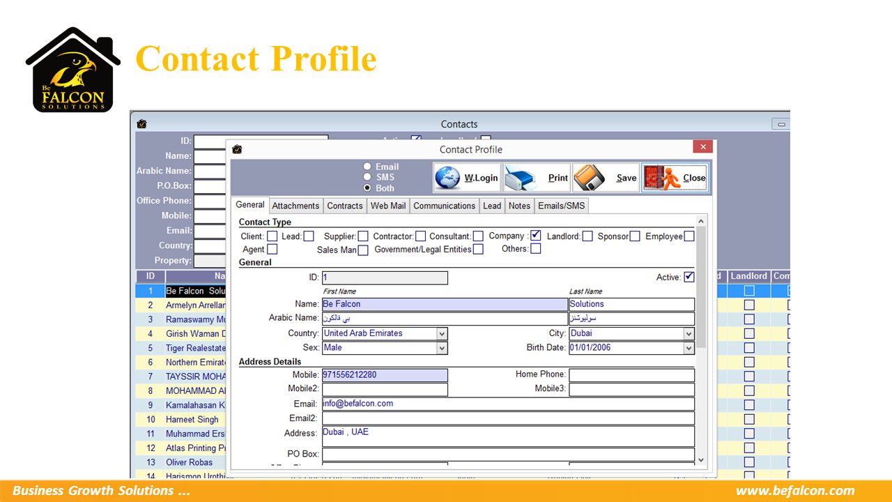Click the Close button with running man icon
892x502 pixels.
pos(675,178)
